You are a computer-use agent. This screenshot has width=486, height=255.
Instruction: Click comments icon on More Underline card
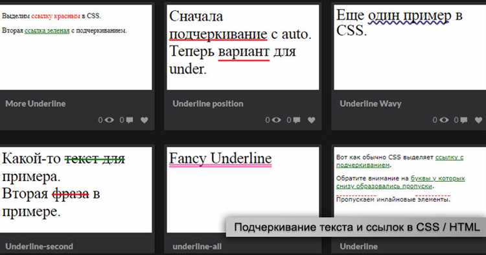pos(130,120)
